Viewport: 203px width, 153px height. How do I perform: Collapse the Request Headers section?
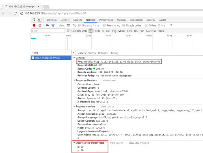[74, 107]
